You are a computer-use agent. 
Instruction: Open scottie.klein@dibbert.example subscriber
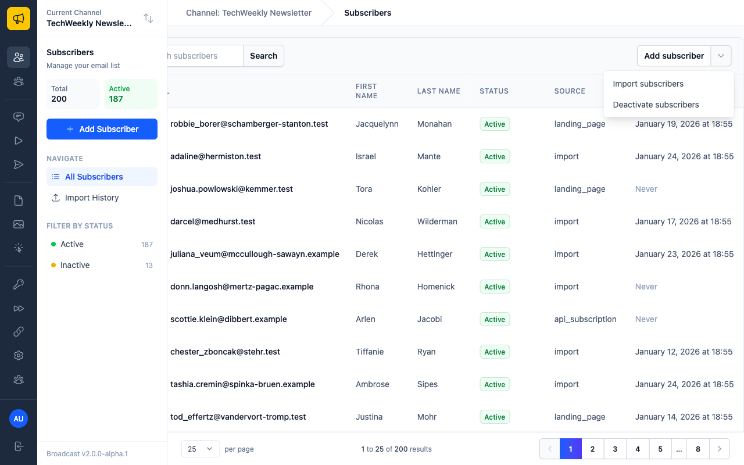(228, 319)
